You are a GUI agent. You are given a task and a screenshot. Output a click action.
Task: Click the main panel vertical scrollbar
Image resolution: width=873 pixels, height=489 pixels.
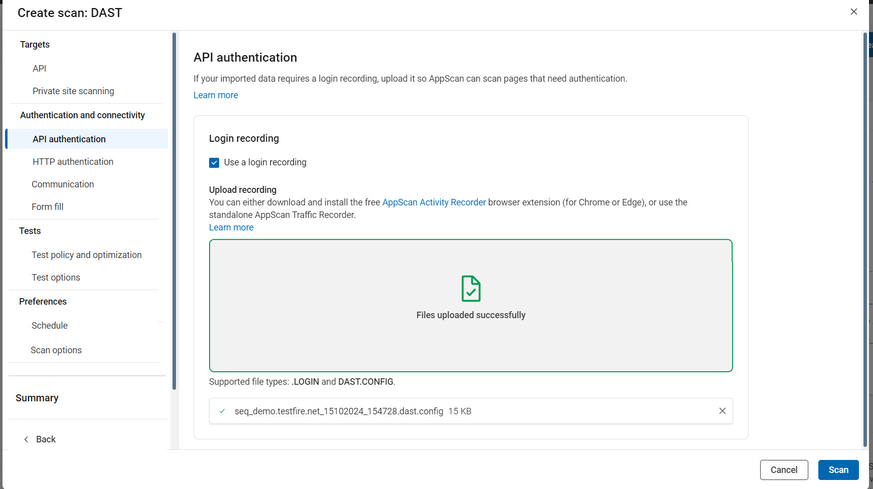(x=865, y=239)
